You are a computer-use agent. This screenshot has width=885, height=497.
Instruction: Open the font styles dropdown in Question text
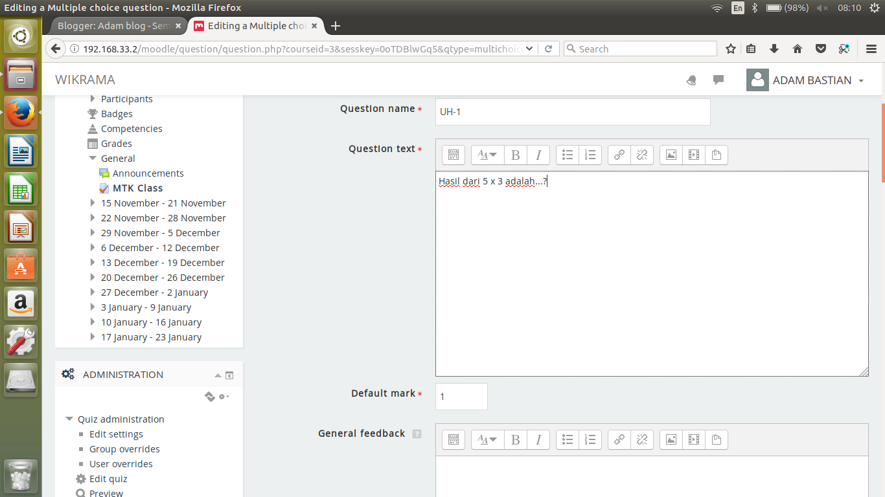487,155
